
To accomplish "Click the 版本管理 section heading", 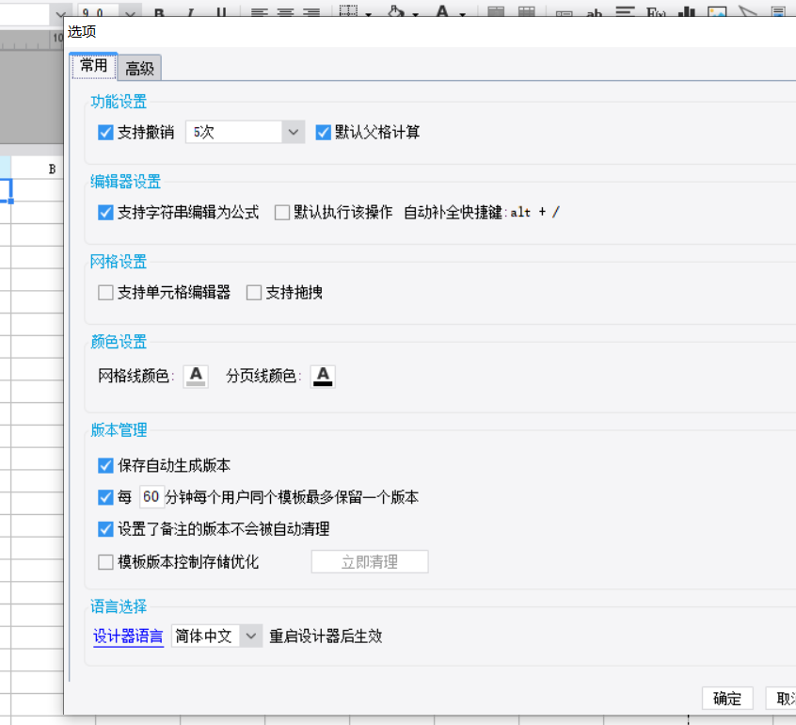I will [x=119, y=430].
